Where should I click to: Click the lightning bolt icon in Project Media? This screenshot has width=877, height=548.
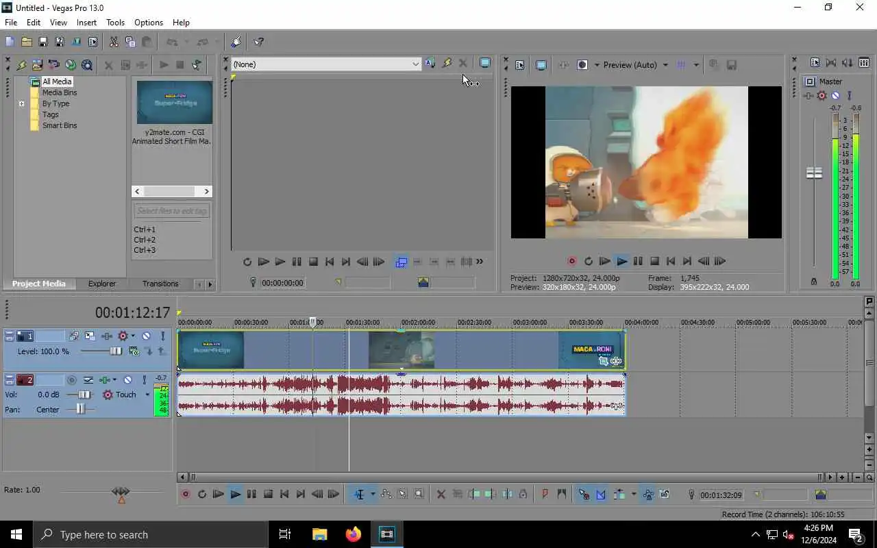(21, 65)
